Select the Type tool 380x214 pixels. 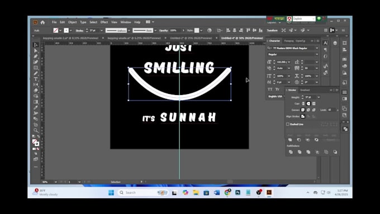[x=36, y=79]
